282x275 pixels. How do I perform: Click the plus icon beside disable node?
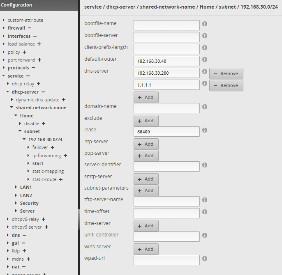(x=44, y=124)
